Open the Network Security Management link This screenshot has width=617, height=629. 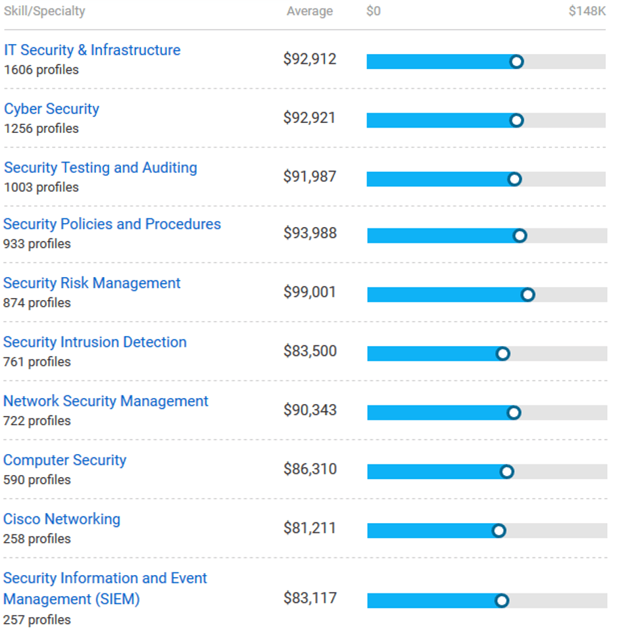106,401
